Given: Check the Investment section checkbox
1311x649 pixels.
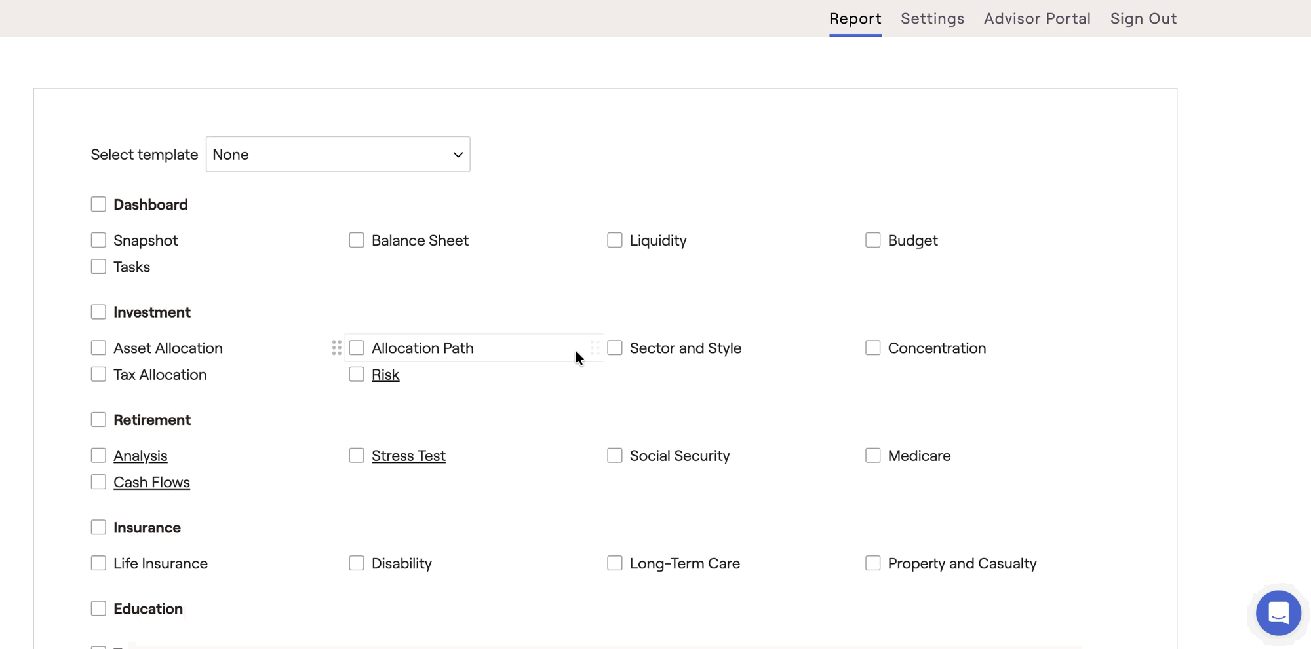Looking at the screenshot, I should (x=98, y=312).
